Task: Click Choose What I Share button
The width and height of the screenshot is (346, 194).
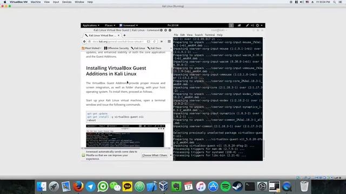Action: point(155,155)
